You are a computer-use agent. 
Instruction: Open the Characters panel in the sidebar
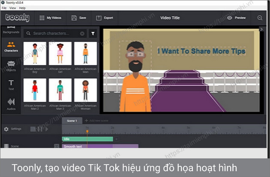click(x=11, y=47)
